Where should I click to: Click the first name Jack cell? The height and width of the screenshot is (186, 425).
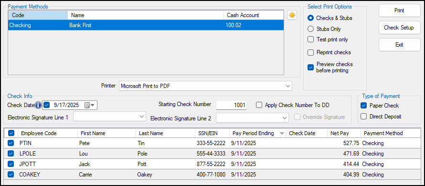point(85,164)
